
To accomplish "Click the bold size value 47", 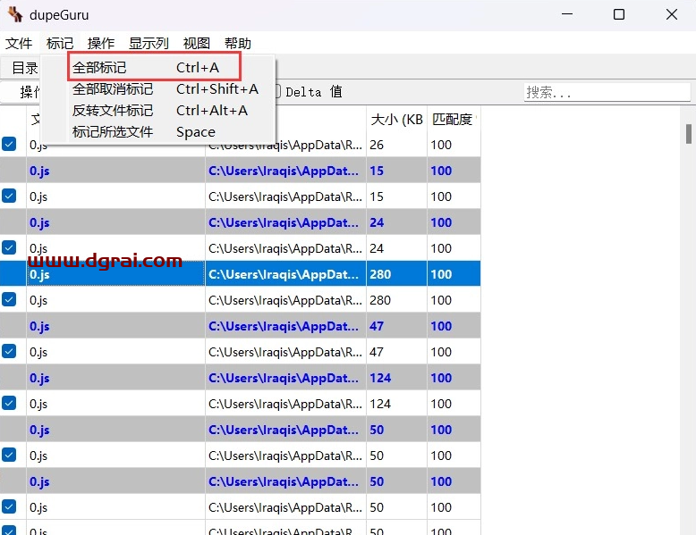I will click(x=377, y=326).
